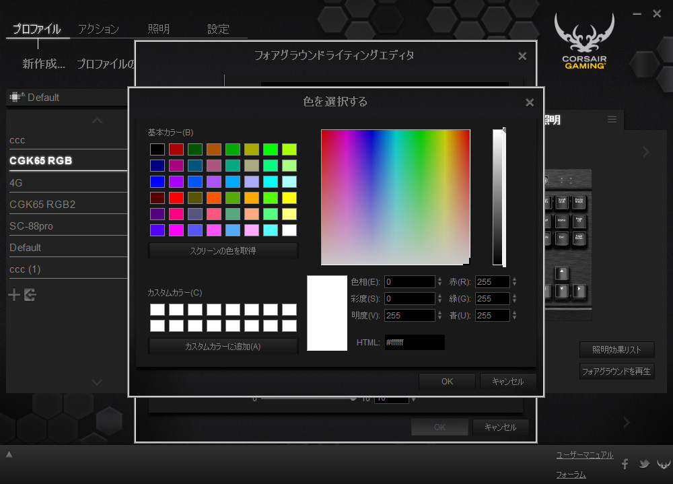
Task: Click the device icon next to Default
Action: click(x=17, y=97)
